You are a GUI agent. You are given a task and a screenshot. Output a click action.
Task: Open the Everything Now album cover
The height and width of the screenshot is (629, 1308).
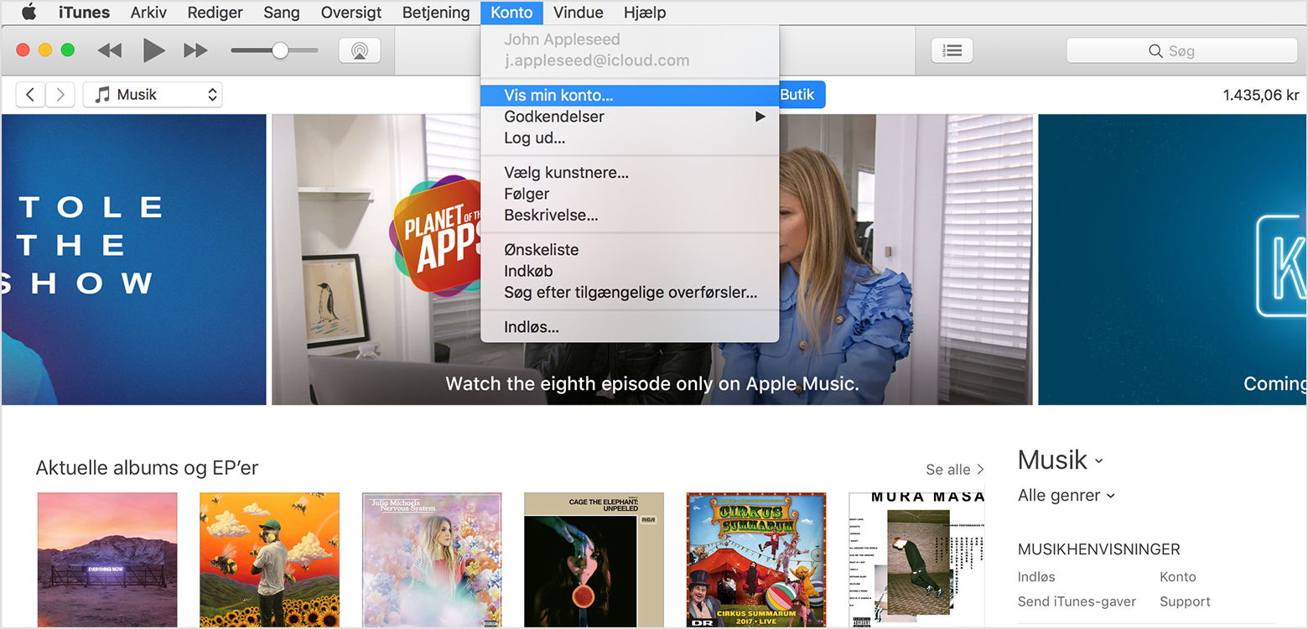107,560
